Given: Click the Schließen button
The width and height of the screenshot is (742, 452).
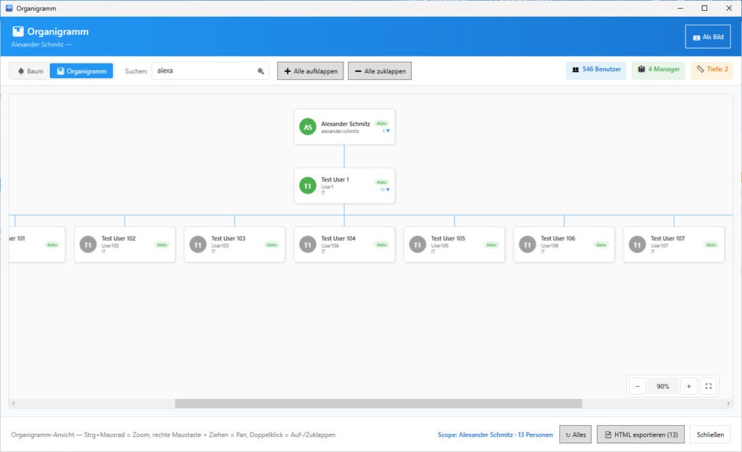Looking at the screenshot, I should [709, 435].
